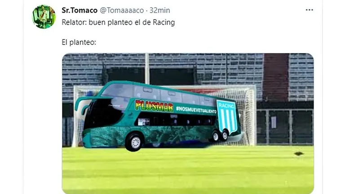Click the green grass pitch in the image
This screenshot has width=345, height=194.
188,172
